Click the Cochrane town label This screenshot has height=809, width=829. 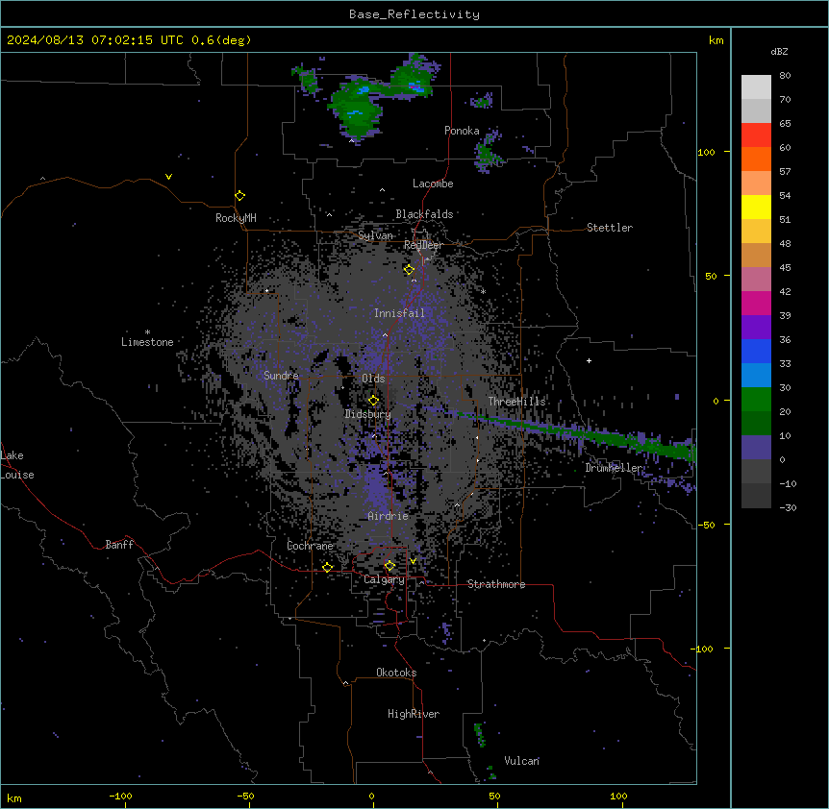click(x=310, y=546)
